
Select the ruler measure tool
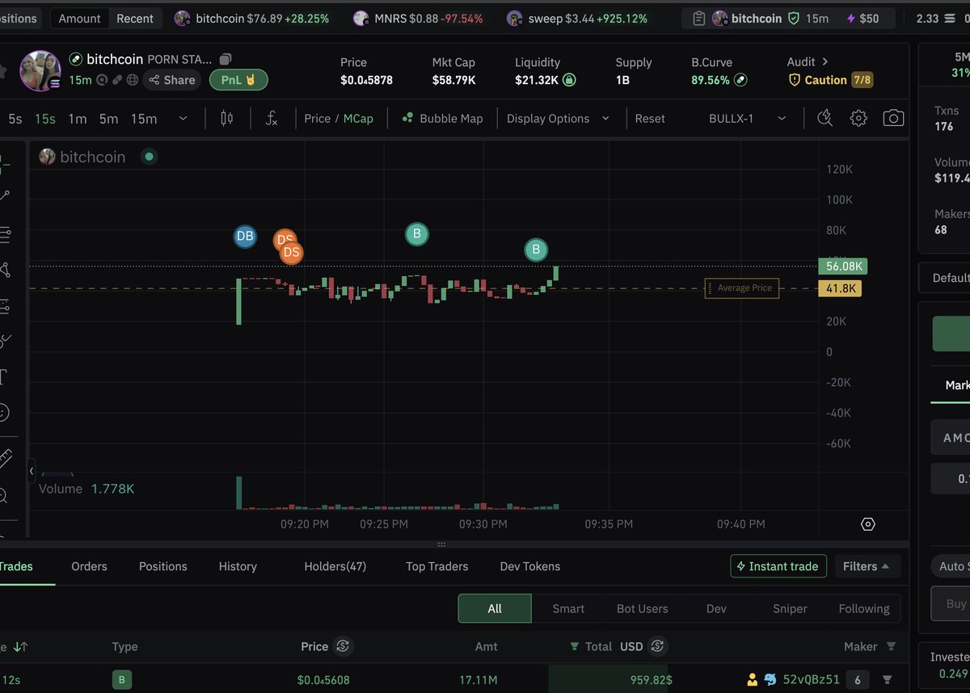(5, 458)
